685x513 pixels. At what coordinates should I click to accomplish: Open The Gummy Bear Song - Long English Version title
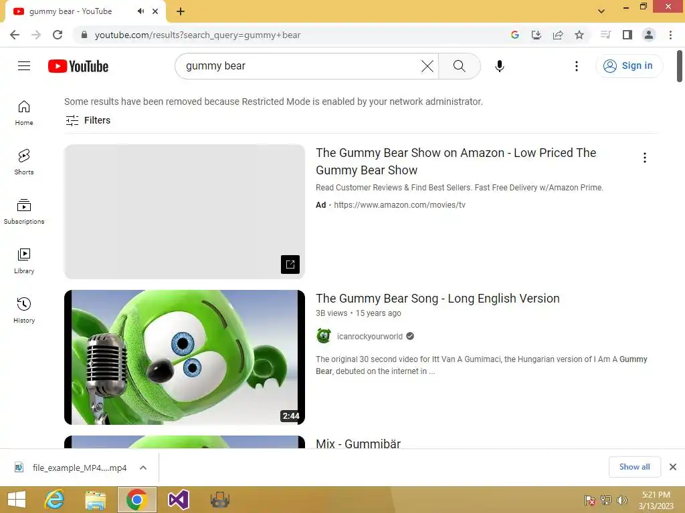point(437,299)
